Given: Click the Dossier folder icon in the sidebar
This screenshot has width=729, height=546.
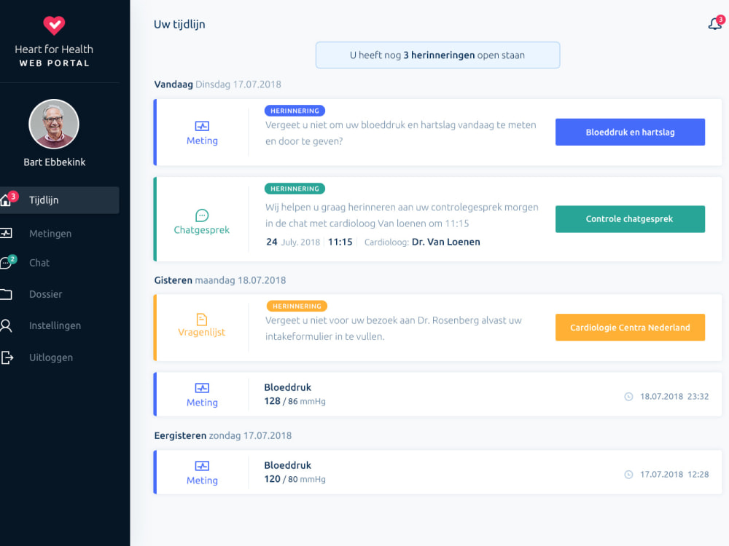Looking at the screenshot, I should [x=6, y=294].
